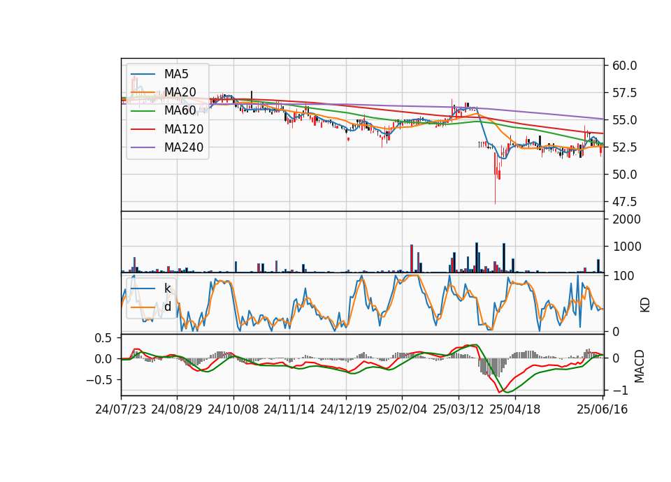Click the 24/07/23 date tick label

coord(121,409)
